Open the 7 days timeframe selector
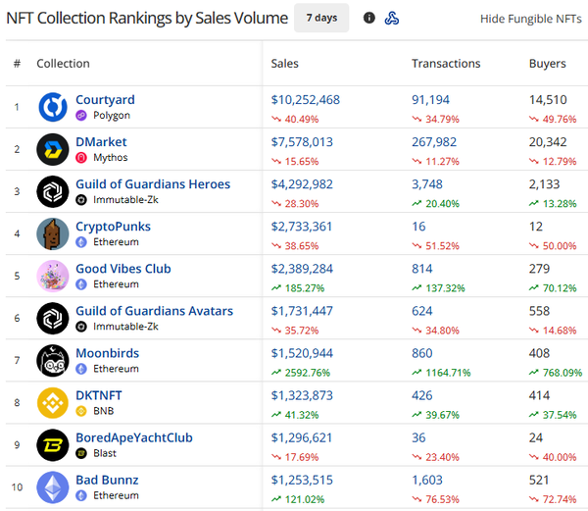588x511 pixels. pos(321,18)
